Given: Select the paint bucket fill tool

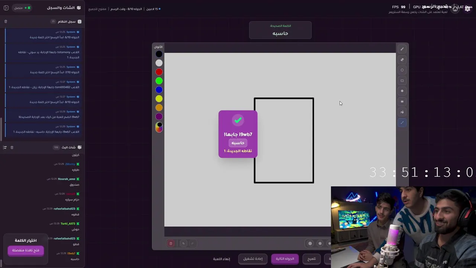Looking at the screenshot, I should pos(402,112).
